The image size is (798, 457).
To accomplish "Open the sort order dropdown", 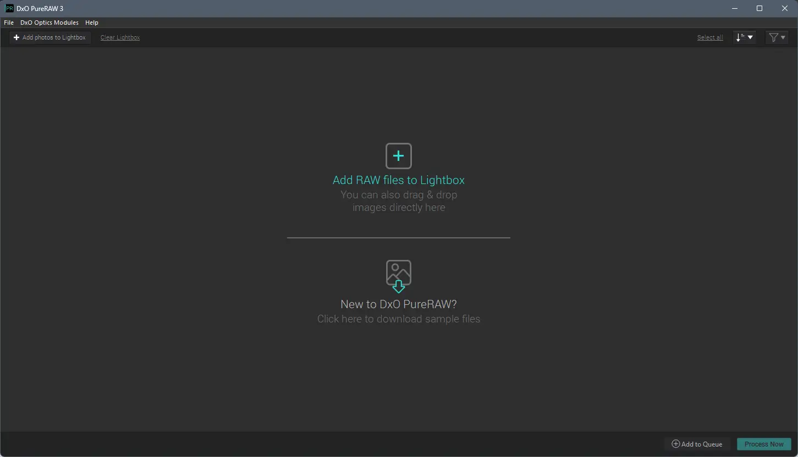I will pos(745,37).
